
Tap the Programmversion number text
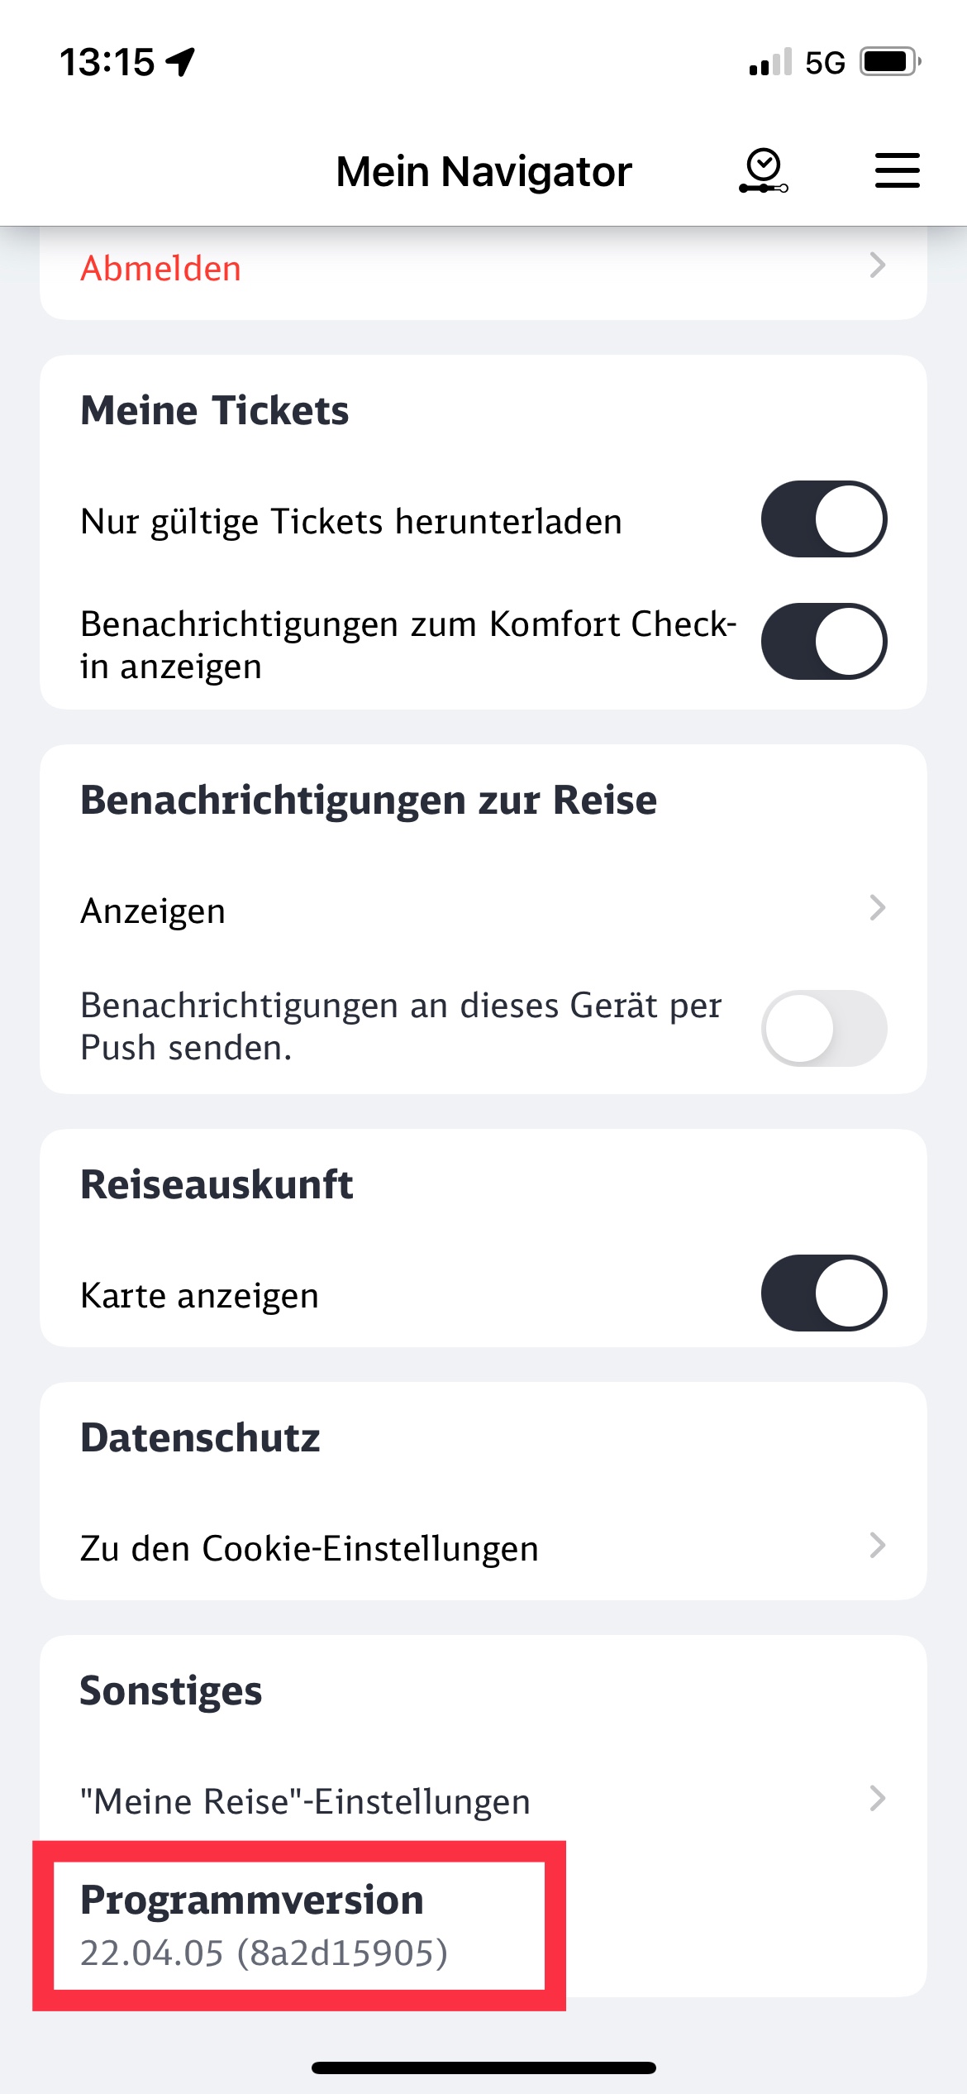coord(264,1953)
